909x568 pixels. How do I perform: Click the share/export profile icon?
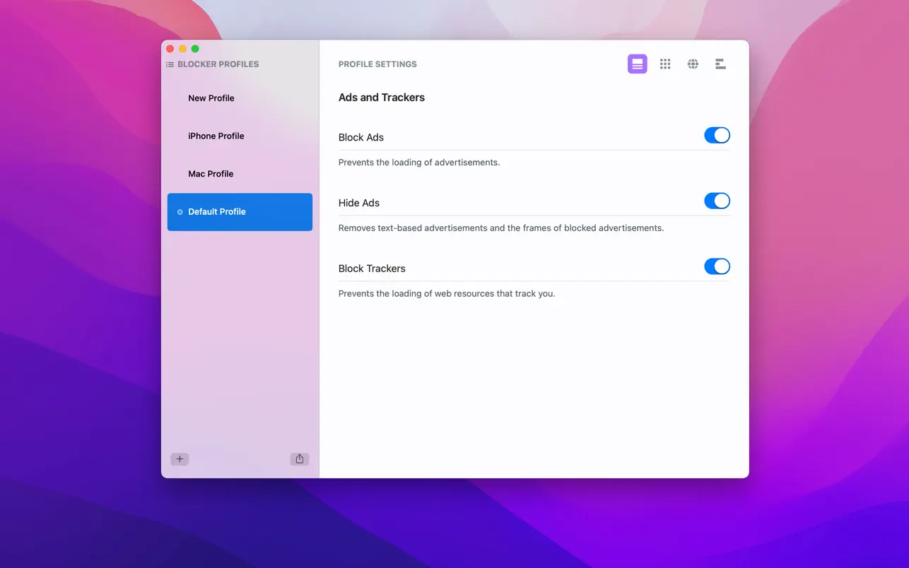pyautogui.click(x=300, y=459)
